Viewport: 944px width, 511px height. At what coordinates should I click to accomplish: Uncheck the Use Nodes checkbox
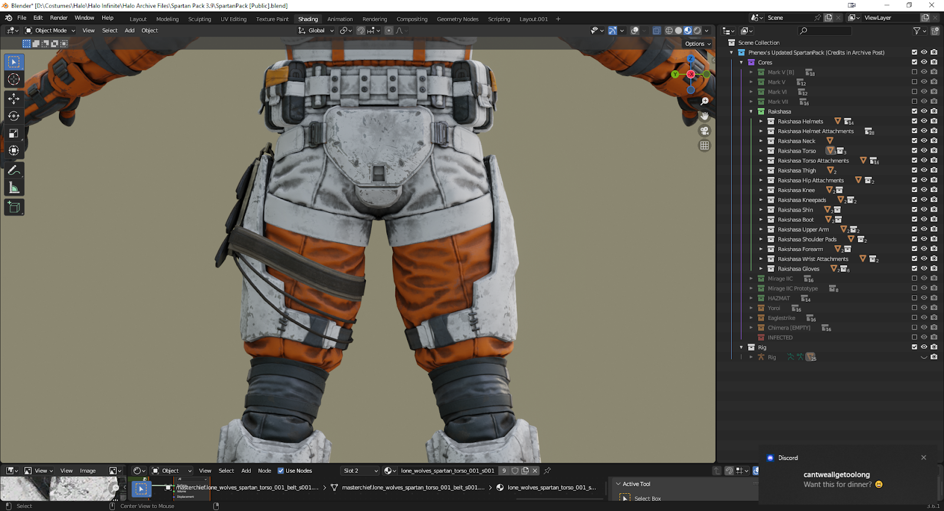click(281, 471)
